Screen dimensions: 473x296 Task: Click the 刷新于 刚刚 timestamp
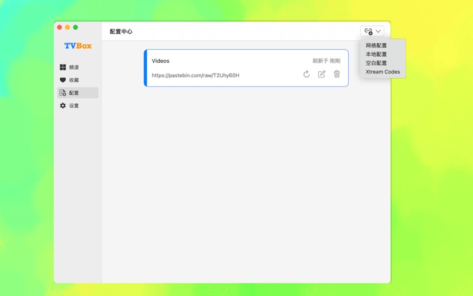pos(326,61)
